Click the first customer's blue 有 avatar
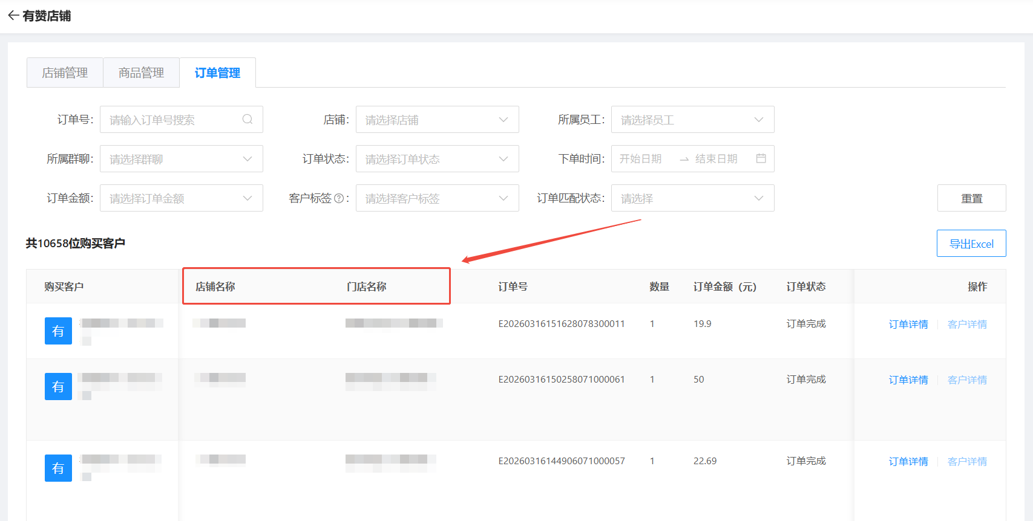 coord(58,331)
